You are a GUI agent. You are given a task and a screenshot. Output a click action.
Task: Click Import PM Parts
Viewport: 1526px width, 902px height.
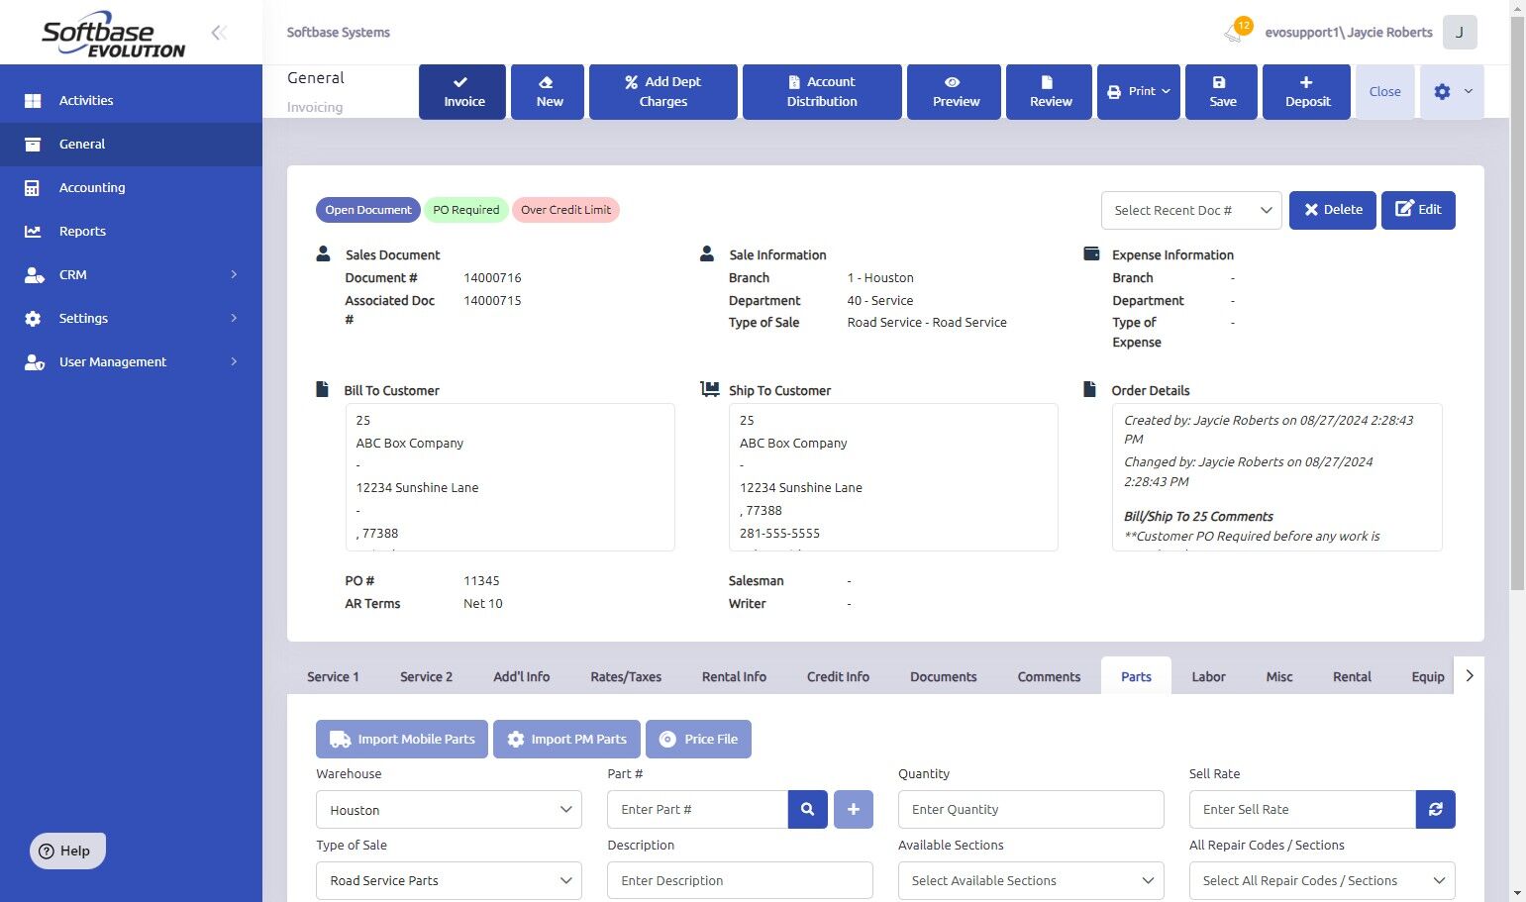click(x=566, y=739)
